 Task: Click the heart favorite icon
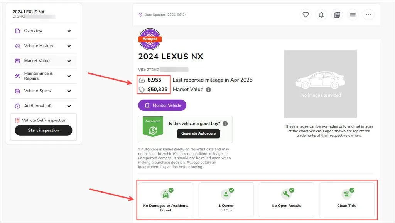coord(306,15)
